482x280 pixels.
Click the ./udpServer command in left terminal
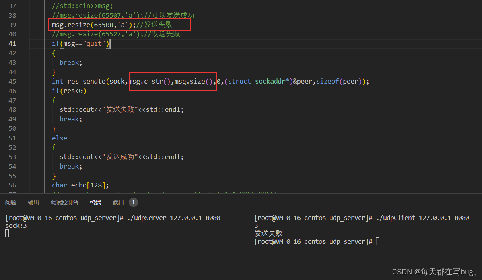point(148,218)
